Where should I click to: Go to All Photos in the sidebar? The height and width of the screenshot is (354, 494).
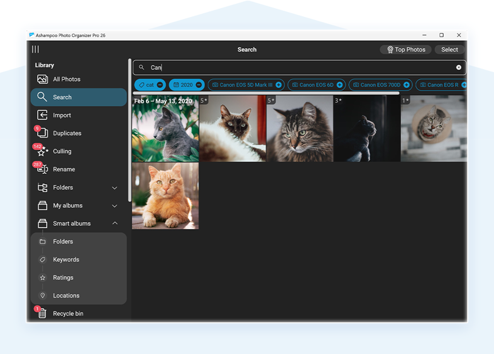pos(79,79)
